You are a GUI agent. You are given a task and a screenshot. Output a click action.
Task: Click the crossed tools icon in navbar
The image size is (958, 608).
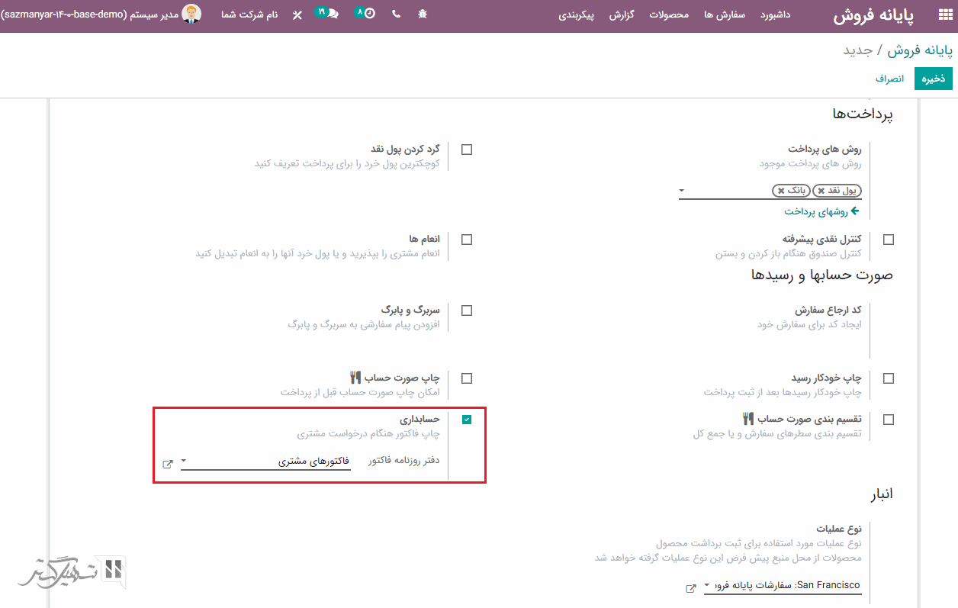(297, 15)
